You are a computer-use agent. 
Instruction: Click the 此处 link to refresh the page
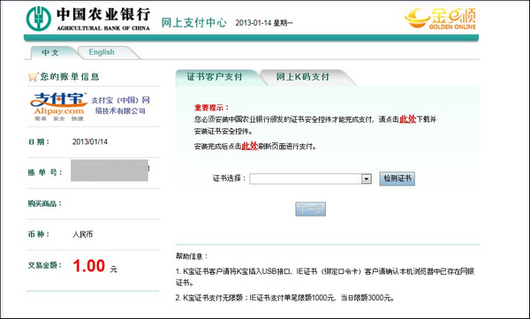[249, 146]
